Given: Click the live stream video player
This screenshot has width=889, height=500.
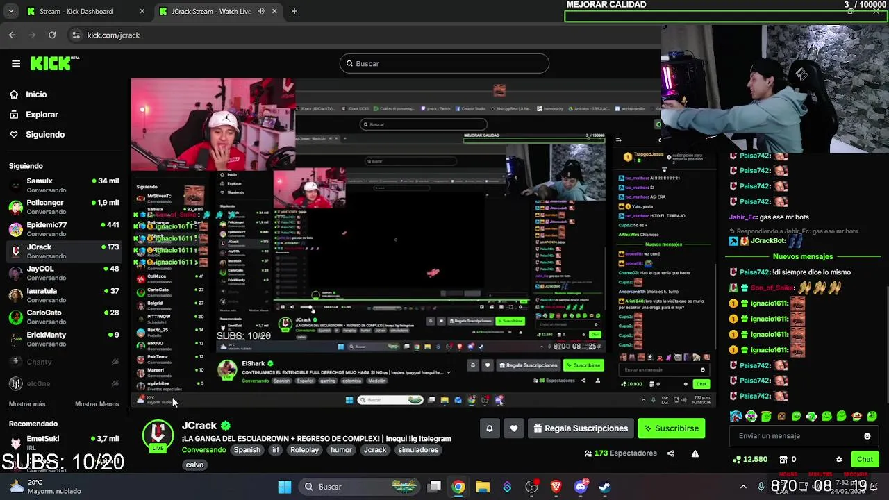Looking at the screenshot, I should pos(424,242).
